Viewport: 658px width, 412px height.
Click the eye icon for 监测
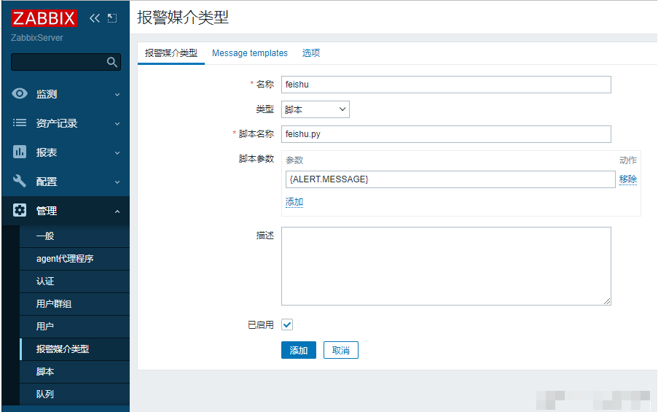point(20,94)
